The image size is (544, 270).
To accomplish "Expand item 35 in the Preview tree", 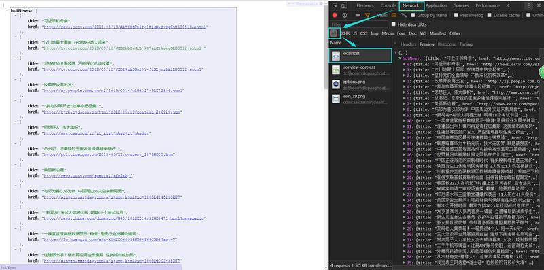I will pyautogui.click(x=404, y=263).
